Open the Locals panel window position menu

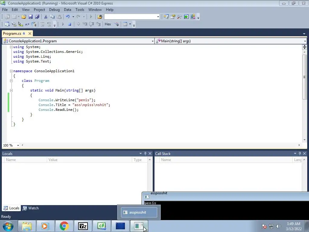[141, 153]
